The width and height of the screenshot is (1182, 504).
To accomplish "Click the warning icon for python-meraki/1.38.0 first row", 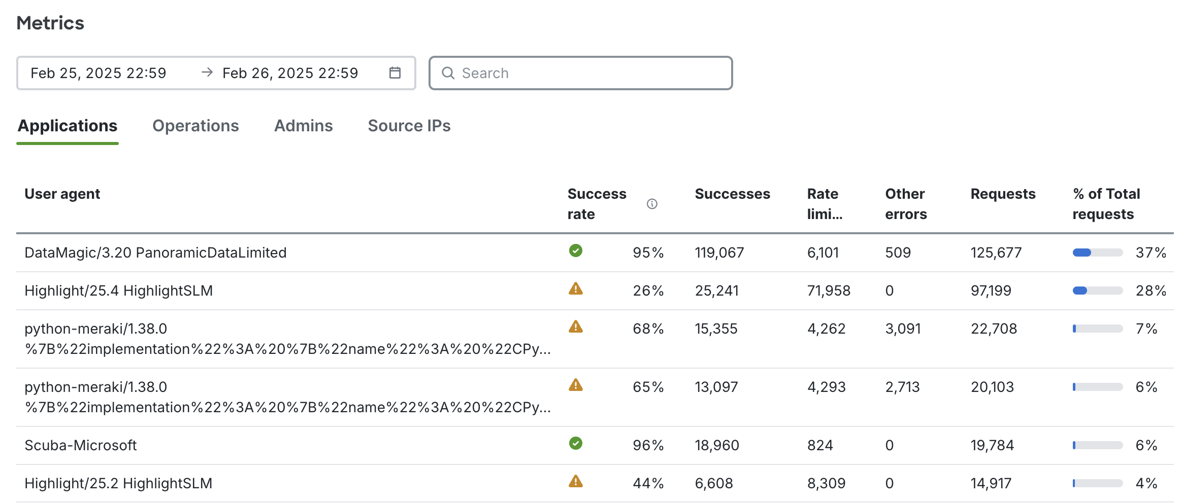I will [x=576, y=328].
